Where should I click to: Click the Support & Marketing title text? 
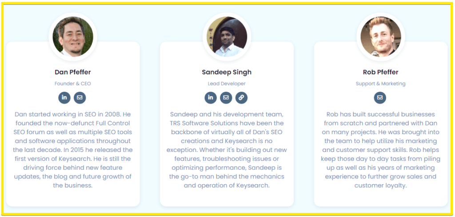381,84
